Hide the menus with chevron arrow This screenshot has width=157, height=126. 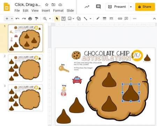tap(154, 18)
